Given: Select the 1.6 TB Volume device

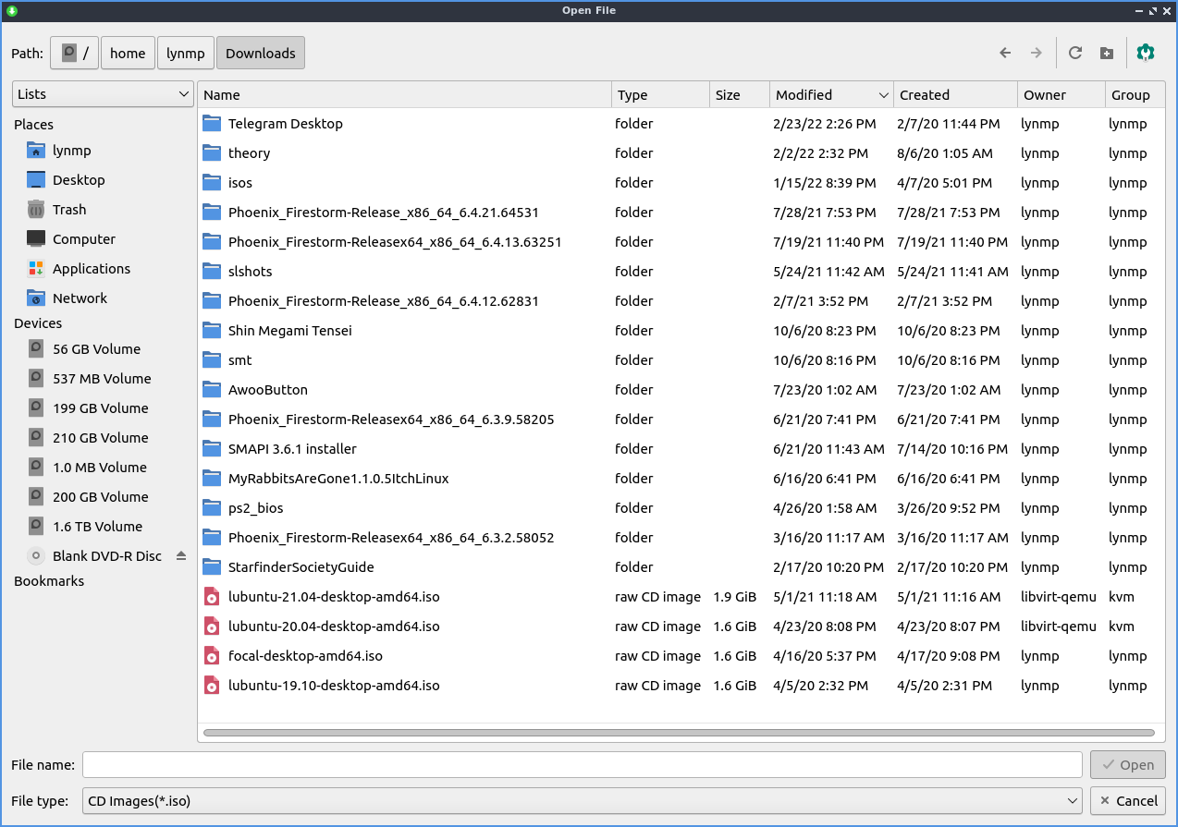Looking at the screenshot, I should 97,527.
